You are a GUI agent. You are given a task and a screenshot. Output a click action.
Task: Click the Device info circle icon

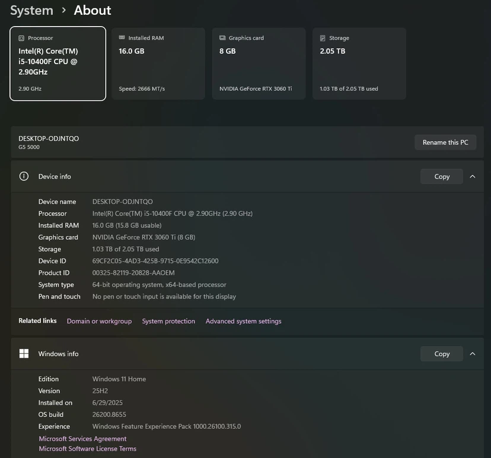click(x=24, y=176)
